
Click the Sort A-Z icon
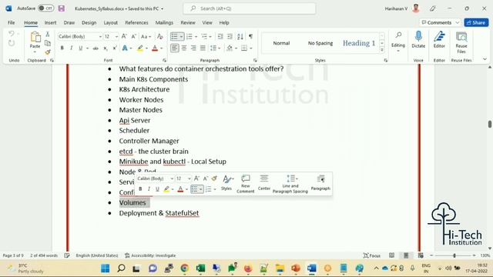[240, 36]
